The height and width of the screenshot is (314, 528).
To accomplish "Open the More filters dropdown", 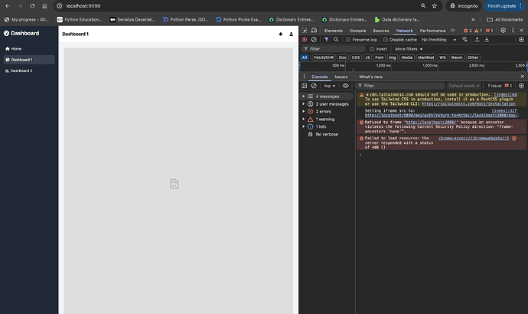I will tap(409, 49).
